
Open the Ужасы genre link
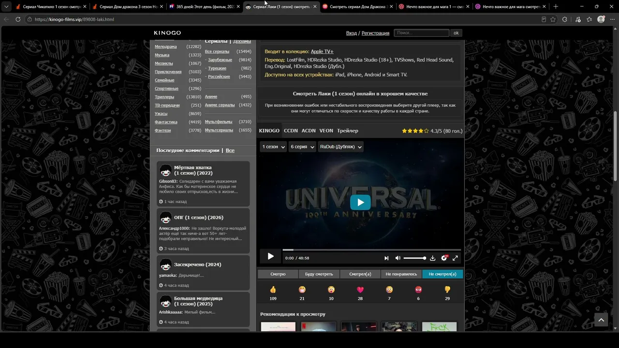(x=161, y=114)
